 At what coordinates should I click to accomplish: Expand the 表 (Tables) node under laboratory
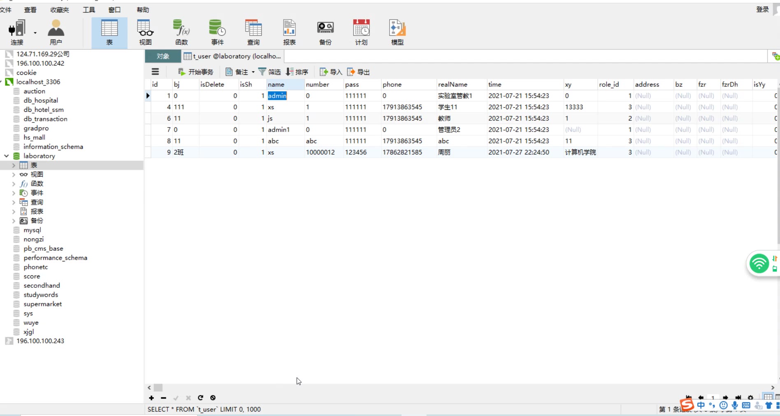point(14,165)
